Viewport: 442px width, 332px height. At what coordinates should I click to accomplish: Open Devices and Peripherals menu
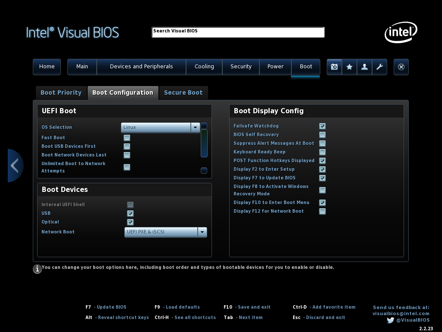click(141, 67)
